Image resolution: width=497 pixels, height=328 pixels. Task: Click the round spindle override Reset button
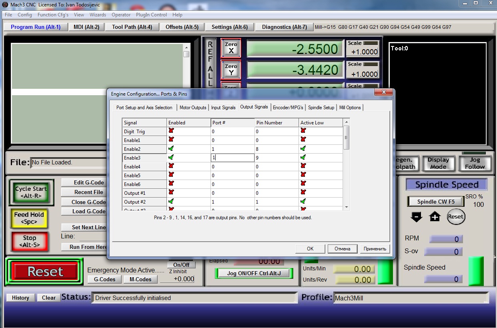pos(455,216)
